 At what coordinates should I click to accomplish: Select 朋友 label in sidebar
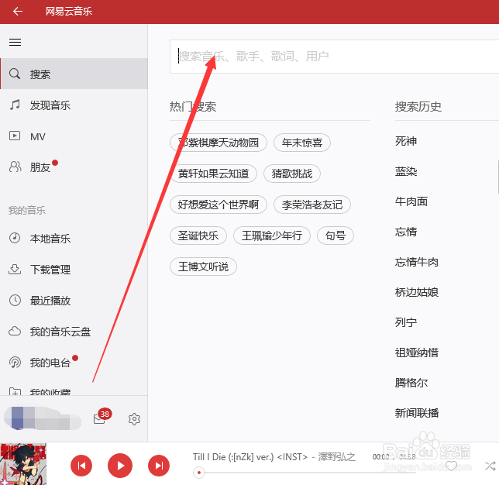tap(40, 167)
